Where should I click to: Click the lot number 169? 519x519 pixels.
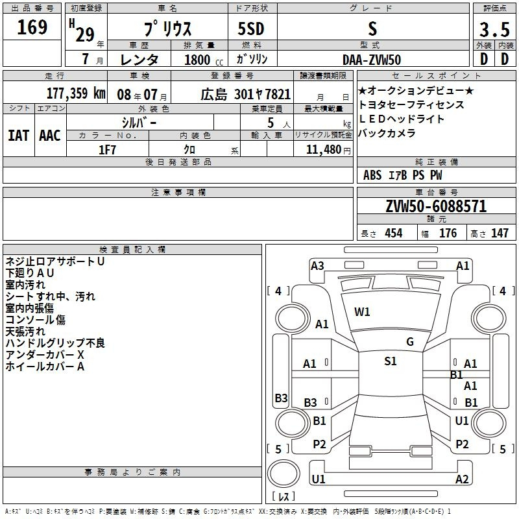[32, 27]
